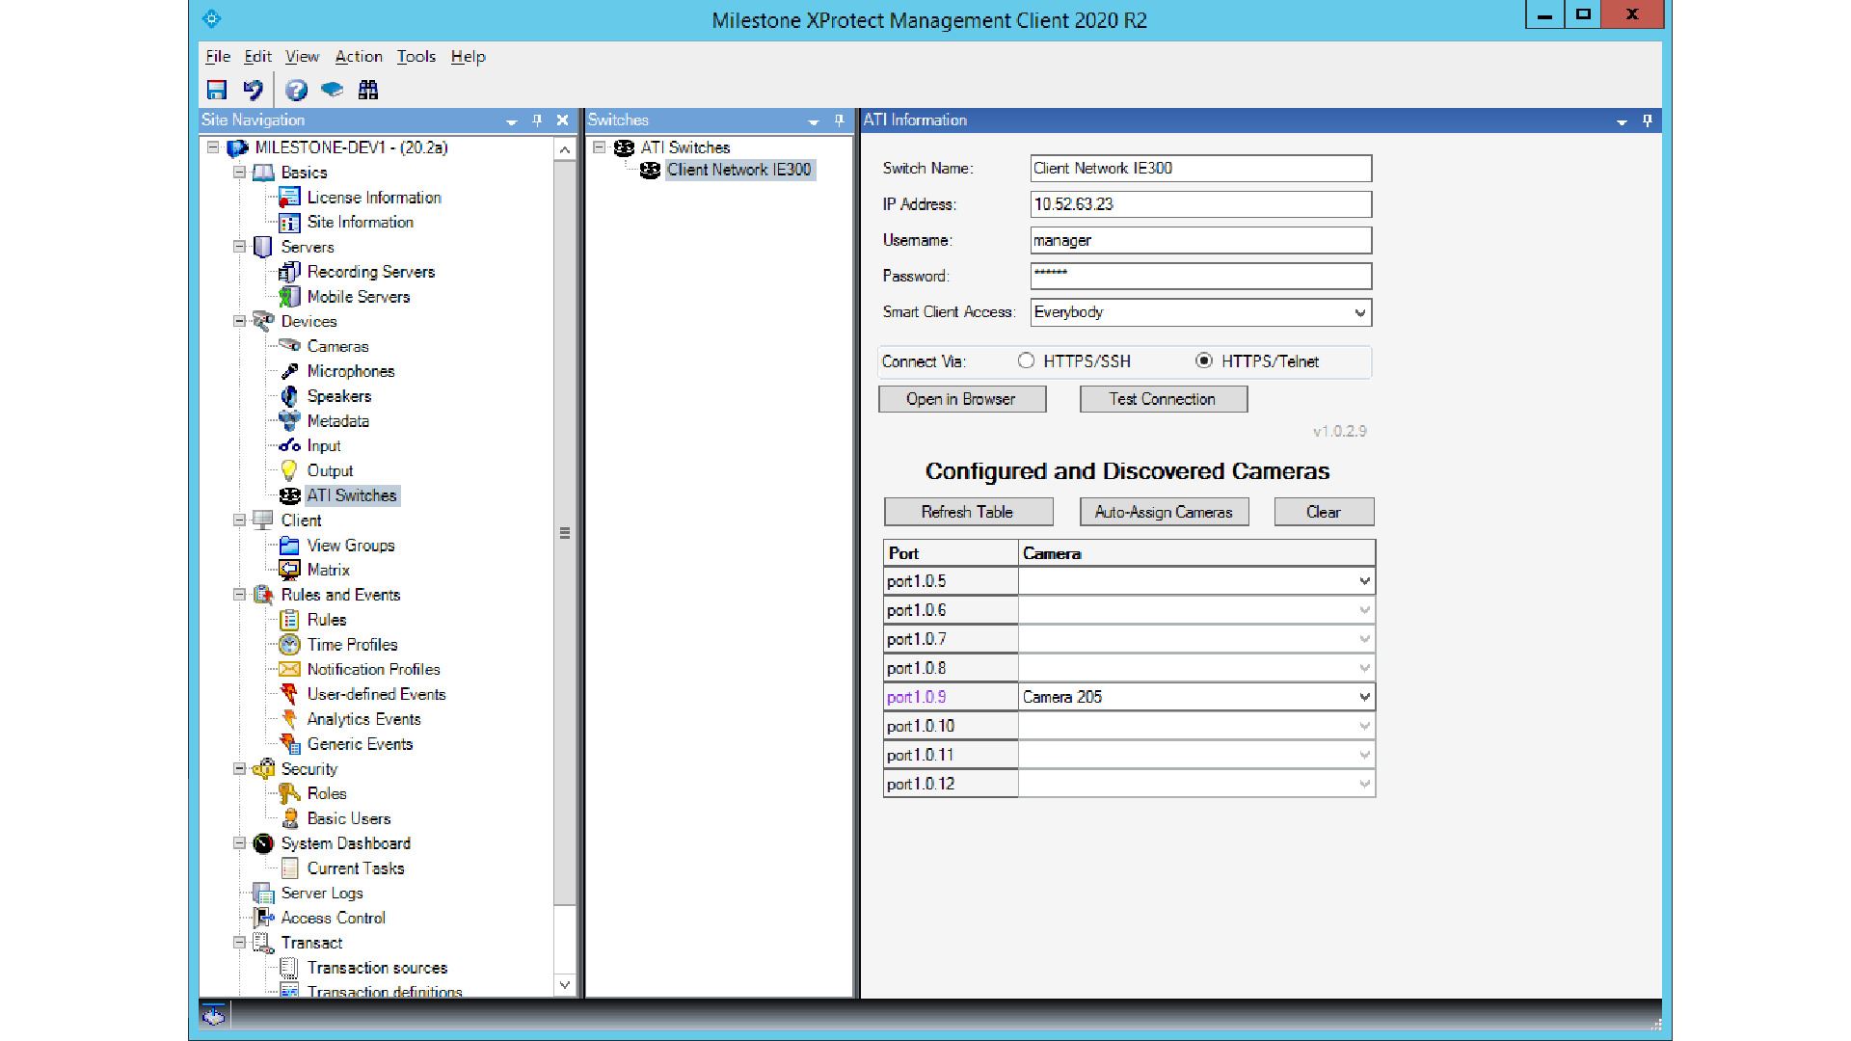Select HTTPS/Telnet connection option
Screen dimensions: 1851x1041
(1203, 360)
